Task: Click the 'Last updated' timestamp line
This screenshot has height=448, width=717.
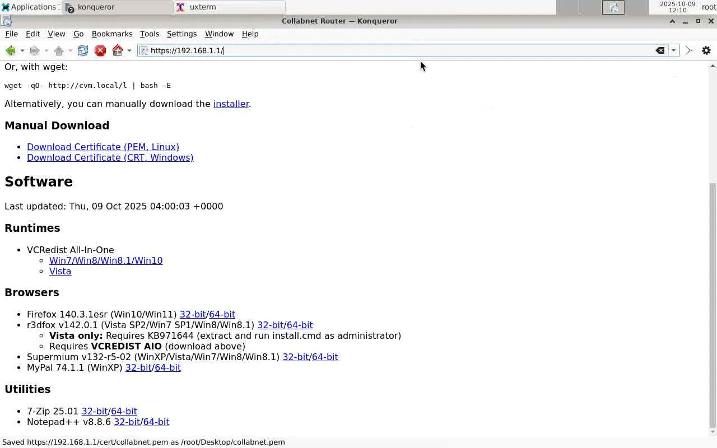Action: [114, 206]
